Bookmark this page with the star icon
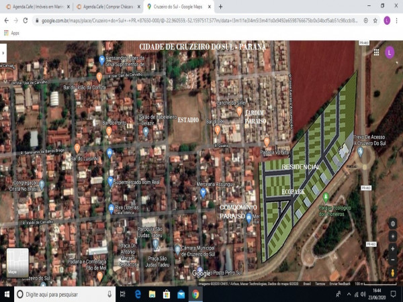The image size is (403, 302). pos(375,20)
